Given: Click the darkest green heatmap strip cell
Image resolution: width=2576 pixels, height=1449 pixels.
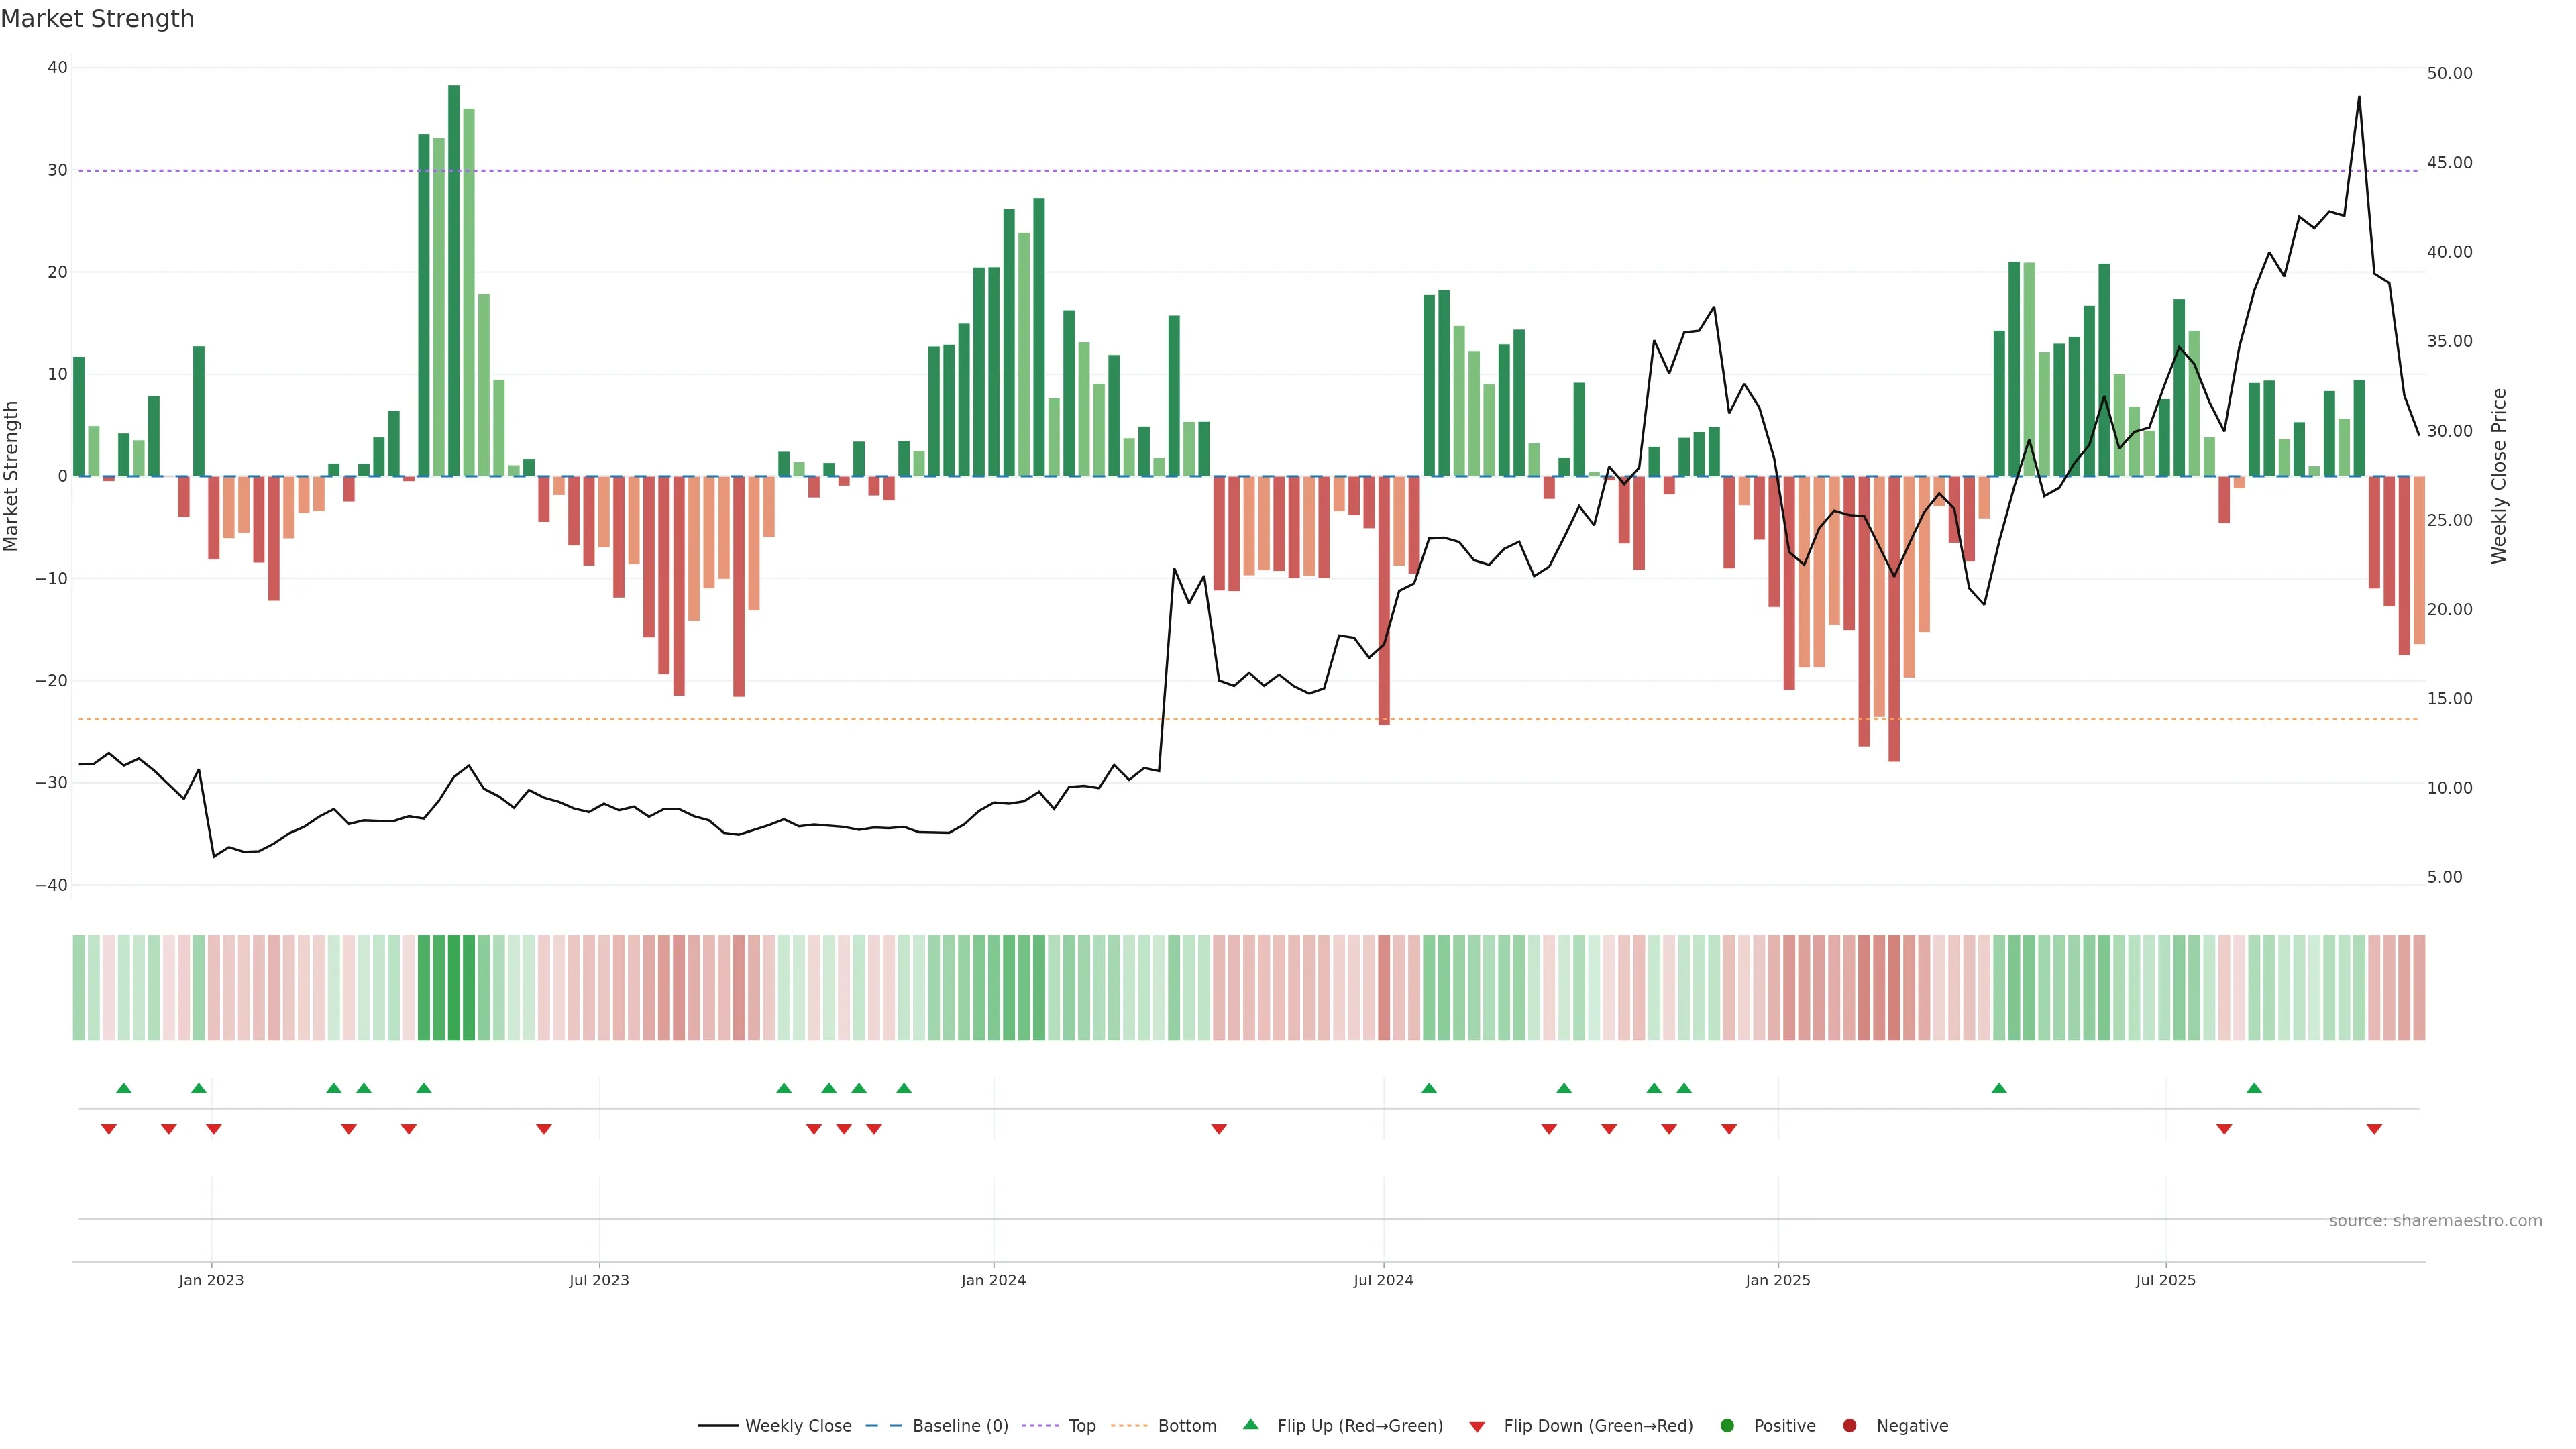Looking at the screenshot, I should tap(454, 988).
